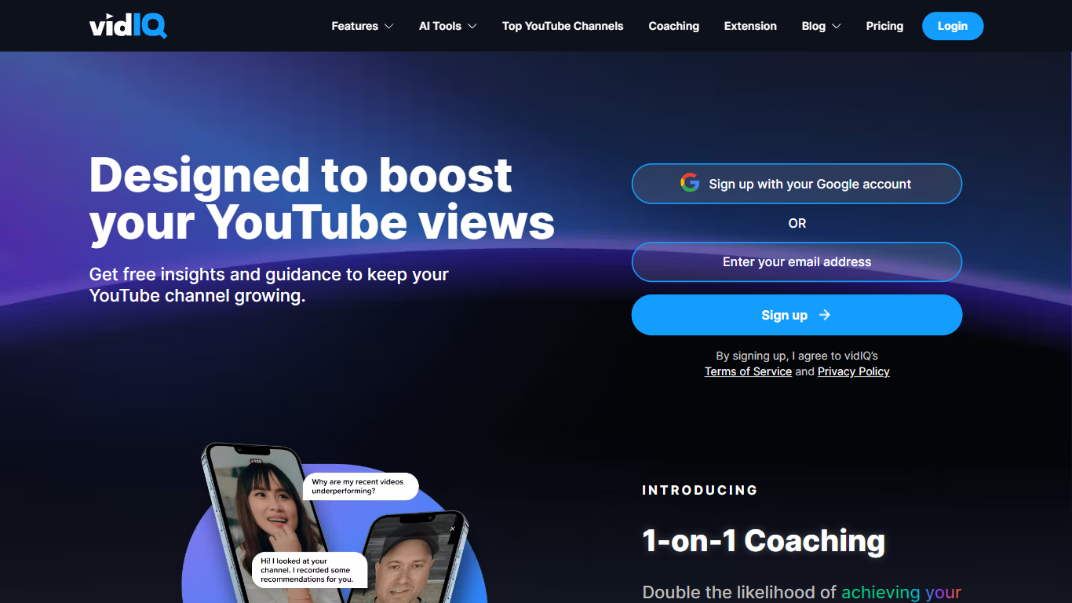Go to the Pricing page
1072x603 pixels.
[884, 26]
